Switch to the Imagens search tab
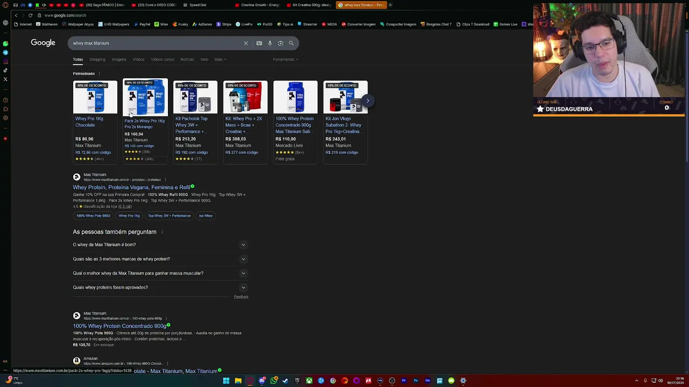 pos(119,59)
